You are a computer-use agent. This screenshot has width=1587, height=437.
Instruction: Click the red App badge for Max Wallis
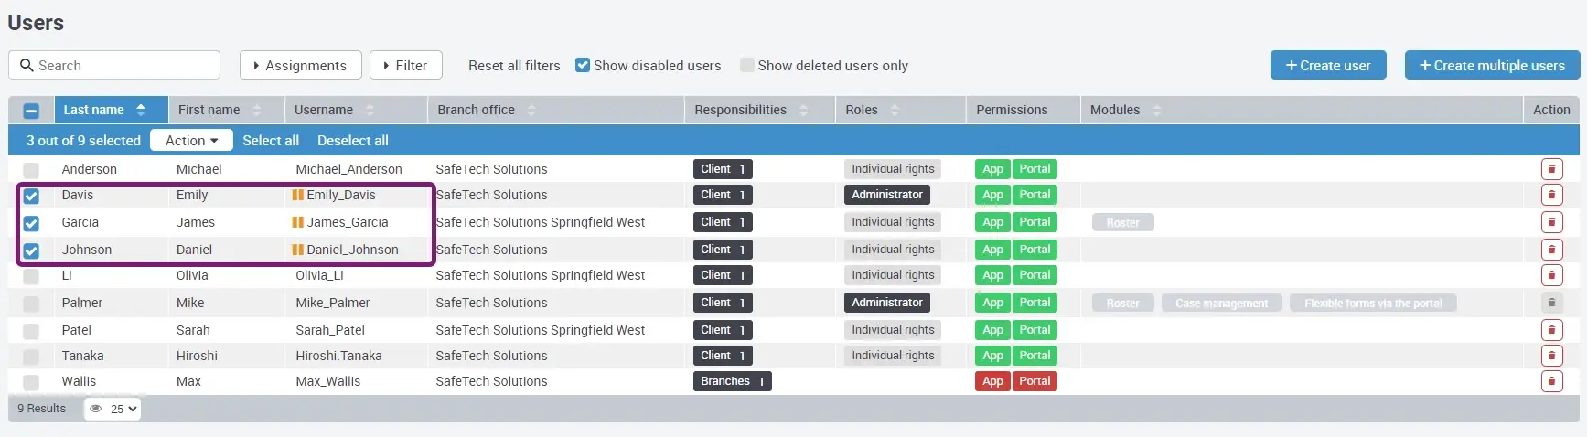coord(992,381)
